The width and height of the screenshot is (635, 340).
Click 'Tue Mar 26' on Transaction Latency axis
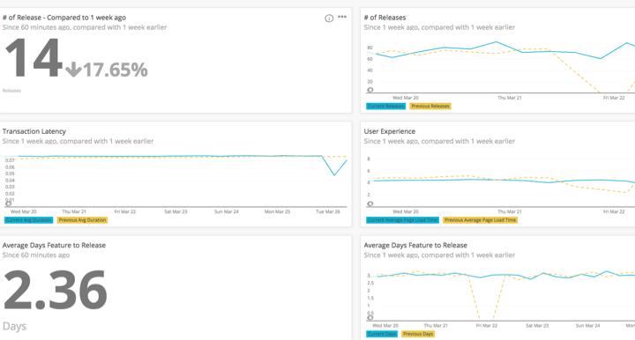[x=328, y=212]
